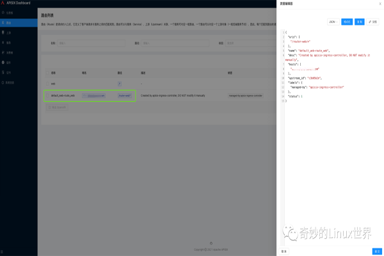Click the blue Format (格式化) button
The width and height of the screenshot is (384, 256).
point(347,22)
